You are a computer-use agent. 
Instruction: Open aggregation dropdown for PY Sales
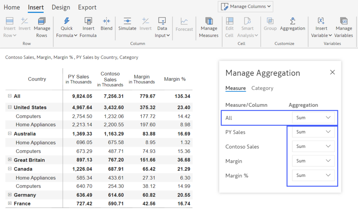[x=313, y=131]
